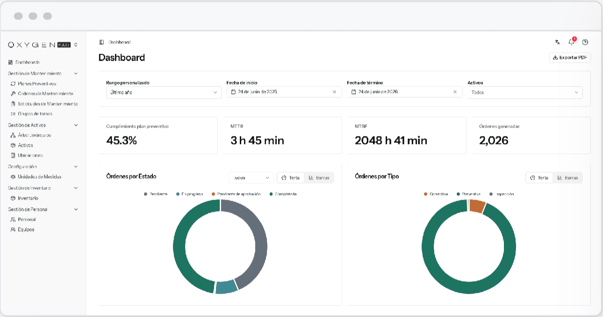Toggle Preventiva legend series
This screenshot has height=317, width=603.
[468, 194]
